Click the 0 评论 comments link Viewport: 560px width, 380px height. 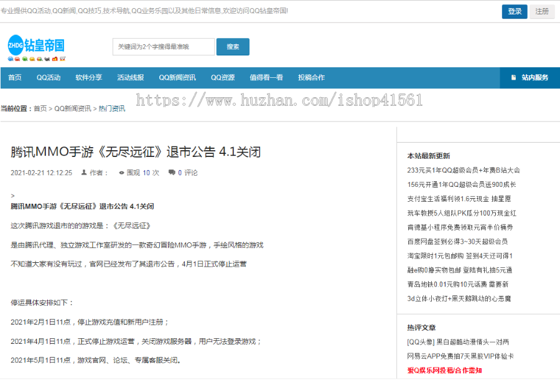[188, 173]
